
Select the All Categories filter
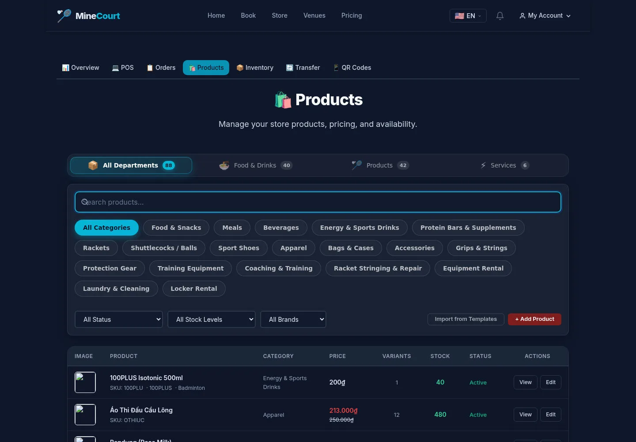point(106,228)
